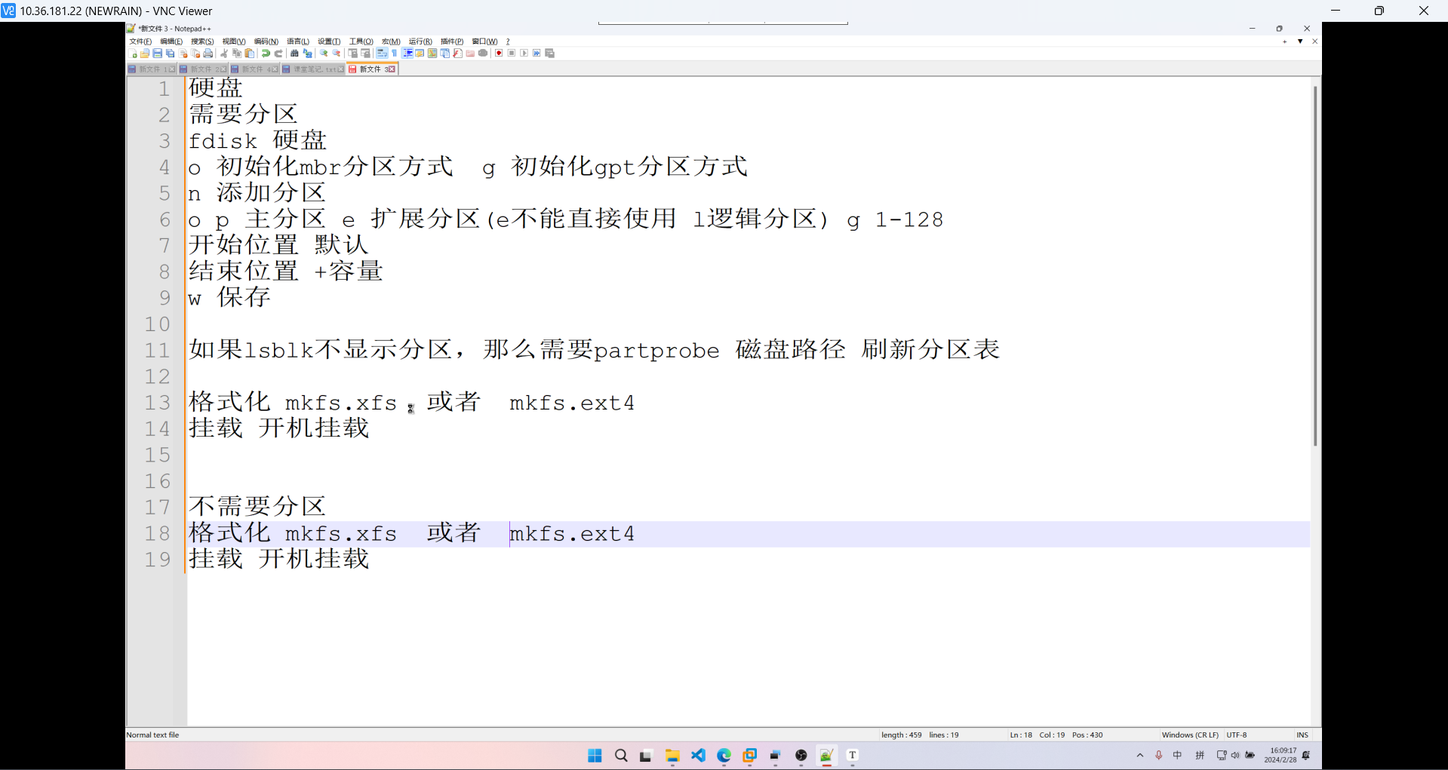Switch to the 课堂笔记.txt tab
Image resolution: width=1448 pixels, height=770 pixels.
312,69
